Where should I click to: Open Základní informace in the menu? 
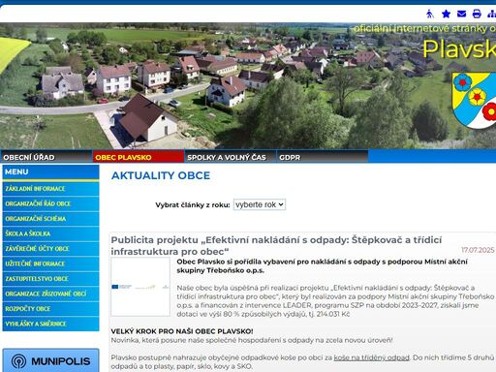click(x=50, y=189)
